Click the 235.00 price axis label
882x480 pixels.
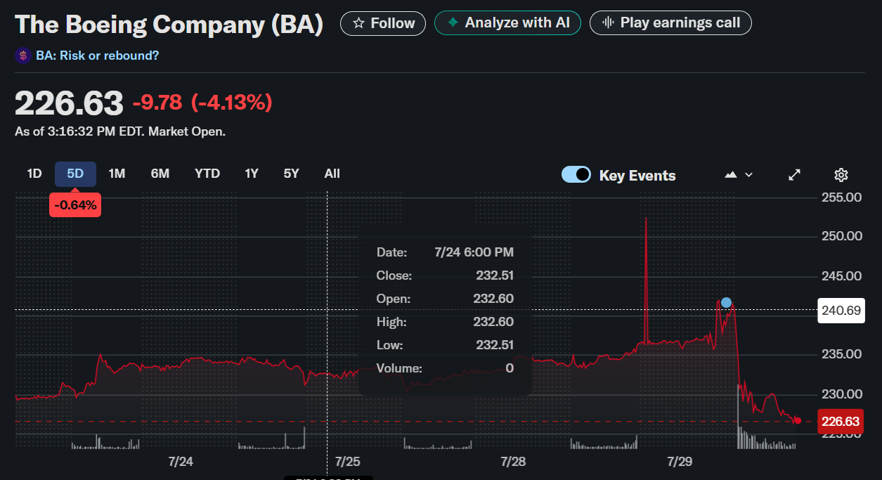point(842,354)
